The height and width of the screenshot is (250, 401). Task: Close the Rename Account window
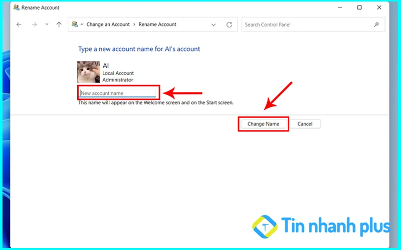click(x=379, y=7)
